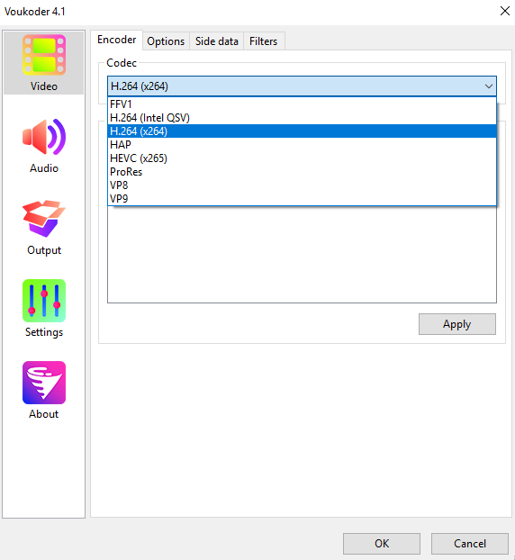
Task: Select HAP codec option
Action: pos(302,145)
